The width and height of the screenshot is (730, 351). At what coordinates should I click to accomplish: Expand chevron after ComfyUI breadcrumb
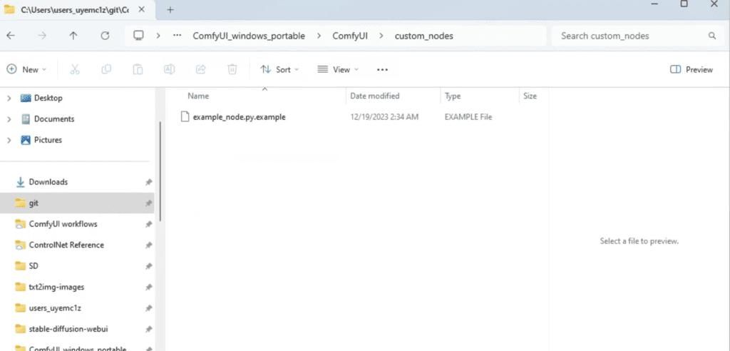(x=381, y=36)
